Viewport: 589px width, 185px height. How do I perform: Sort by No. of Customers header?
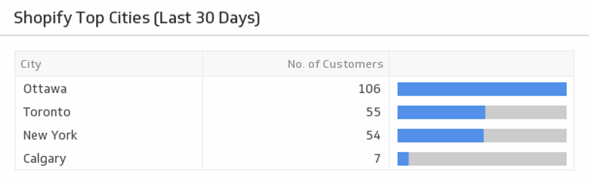click(335, 64)
